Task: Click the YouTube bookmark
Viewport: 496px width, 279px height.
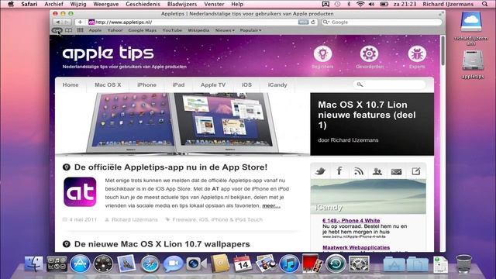Action: pyautogui.click(x=172, y=30)
